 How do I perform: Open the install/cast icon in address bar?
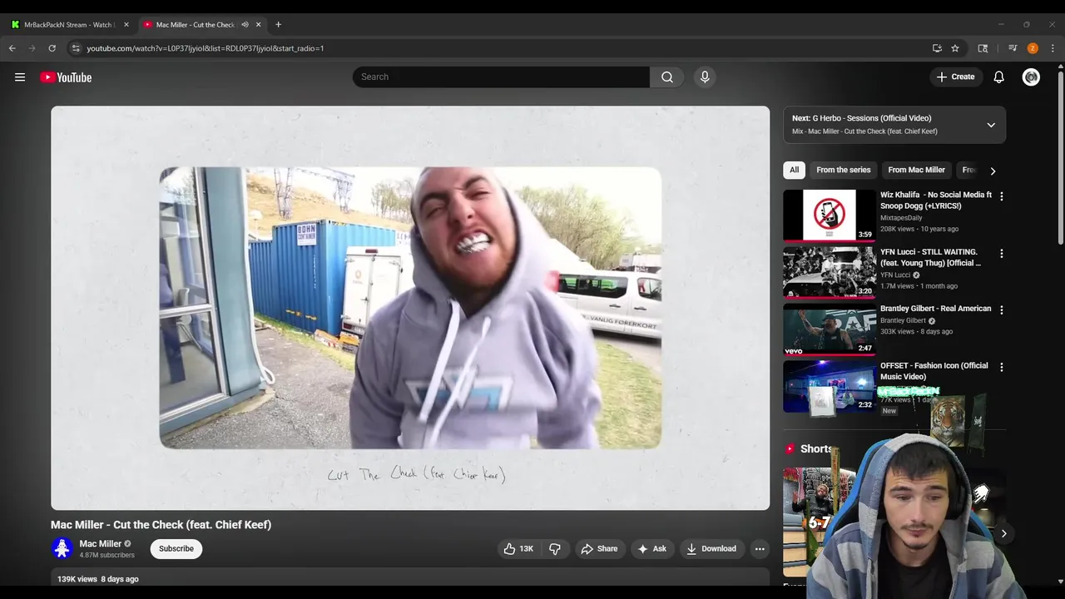(x=937, y=48)
